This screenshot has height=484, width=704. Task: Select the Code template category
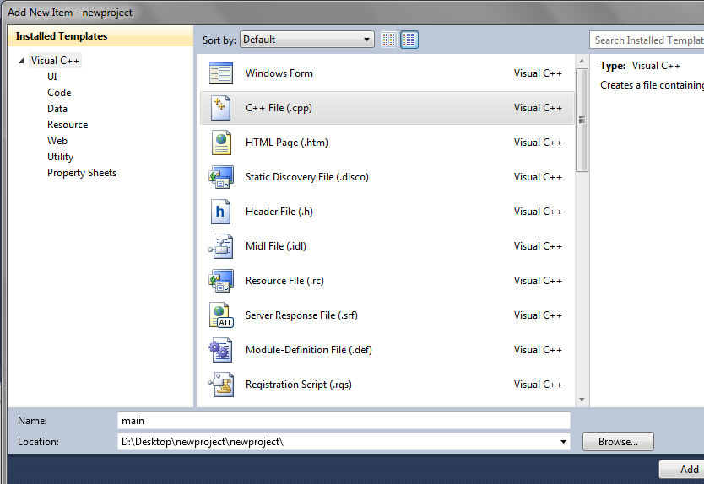(x=59, y=93)
